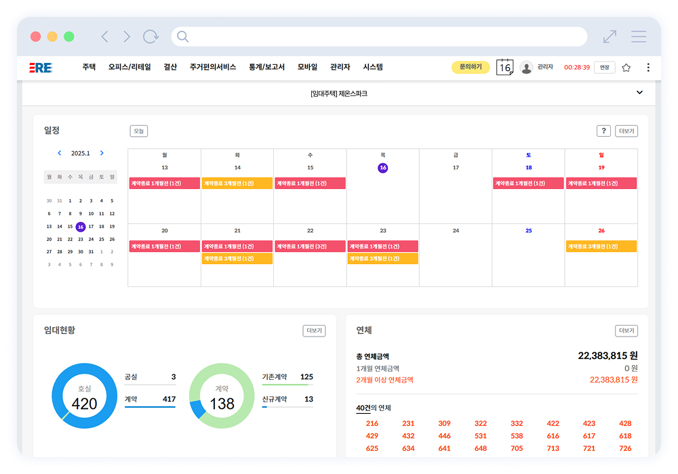Click the calendar icon showing 16

(504, 67)
